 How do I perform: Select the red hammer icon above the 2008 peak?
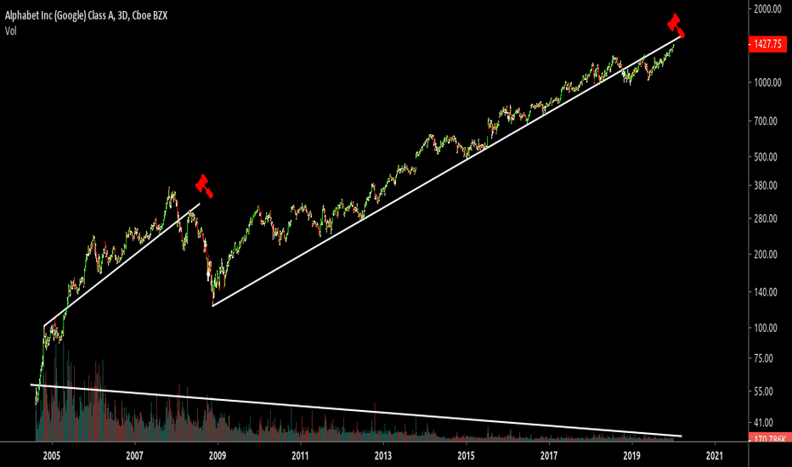pos(204,186)
